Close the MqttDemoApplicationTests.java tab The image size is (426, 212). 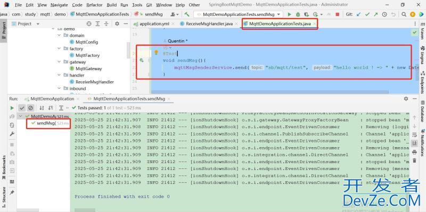pyautogui.click(x=314, y=24)
